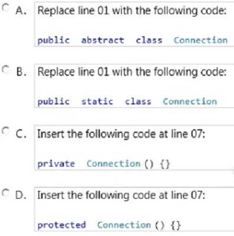This screenshot has width=234, height=236.
Task: Click 'private Connection() {}' code line
Action: click(x=103, y=164)
